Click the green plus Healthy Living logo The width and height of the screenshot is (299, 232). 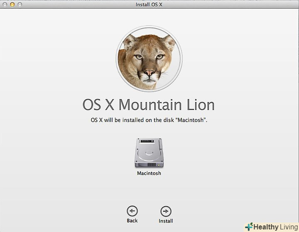pos(248,227)
